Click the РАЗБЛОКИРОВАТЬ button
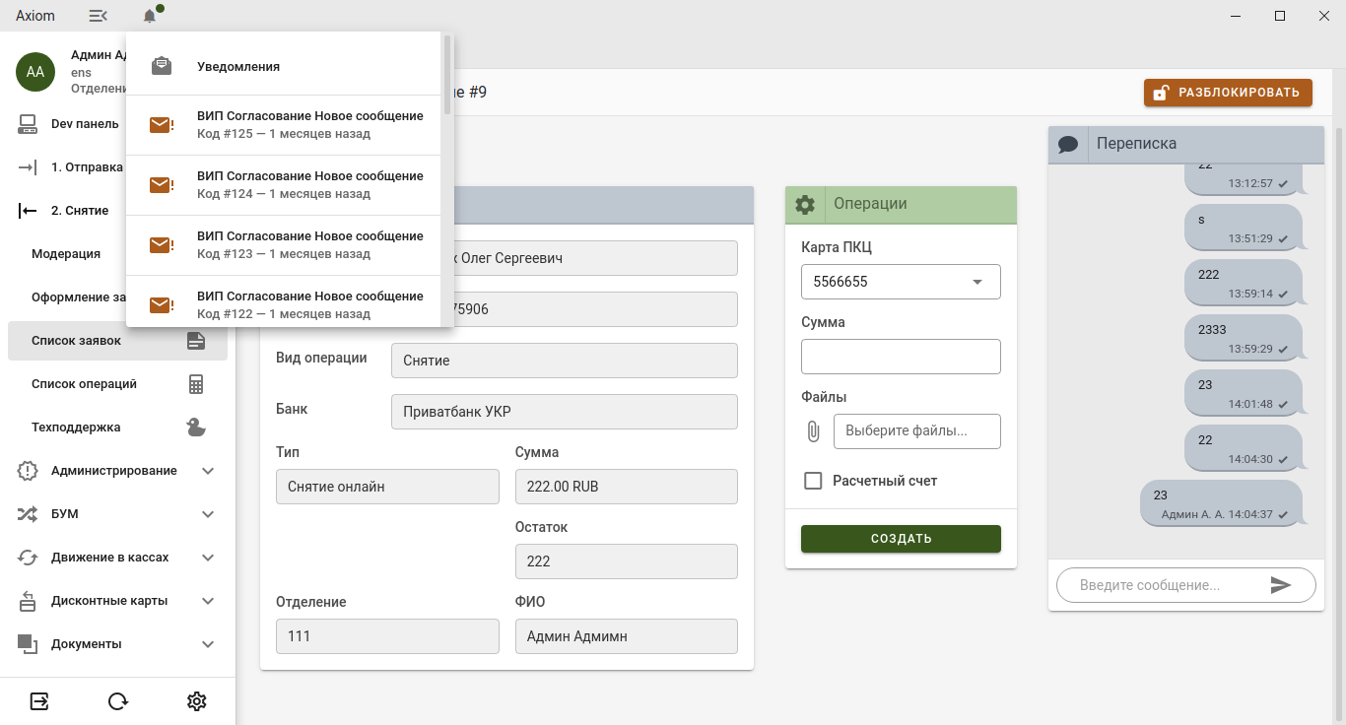The width and height of the screenshot is (1346, 725). coord(1228,93)
